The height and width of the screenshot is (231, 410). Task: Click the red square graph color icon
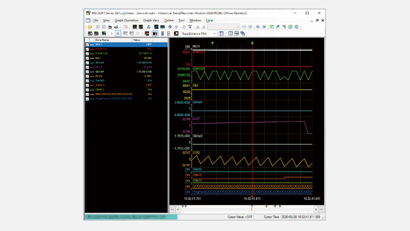click(x=176, y=34)
